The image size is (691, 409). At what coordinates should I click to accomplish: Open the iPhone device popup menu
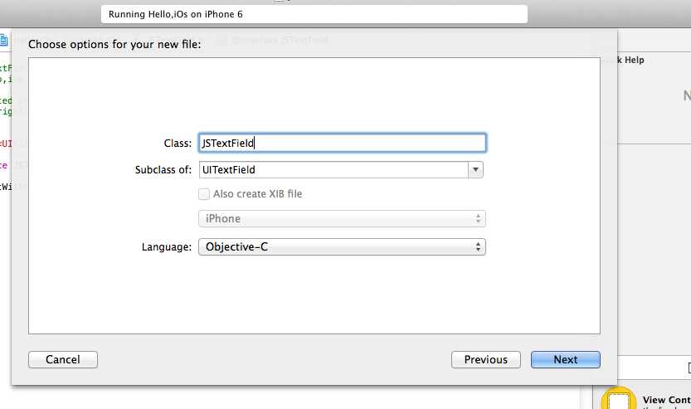(342, 219)
